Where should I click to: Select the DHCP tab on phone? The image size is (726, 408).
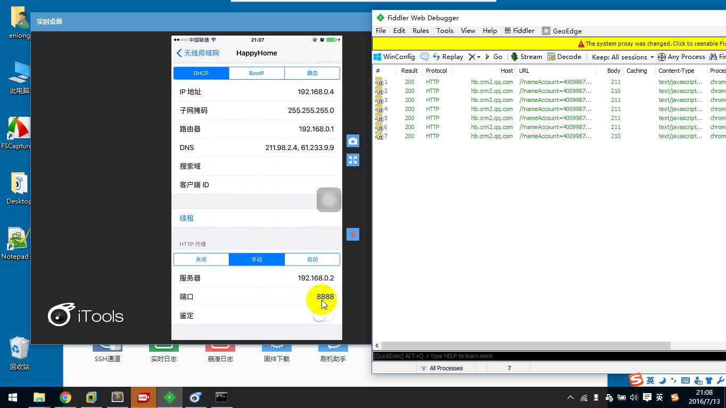[201, 73]
